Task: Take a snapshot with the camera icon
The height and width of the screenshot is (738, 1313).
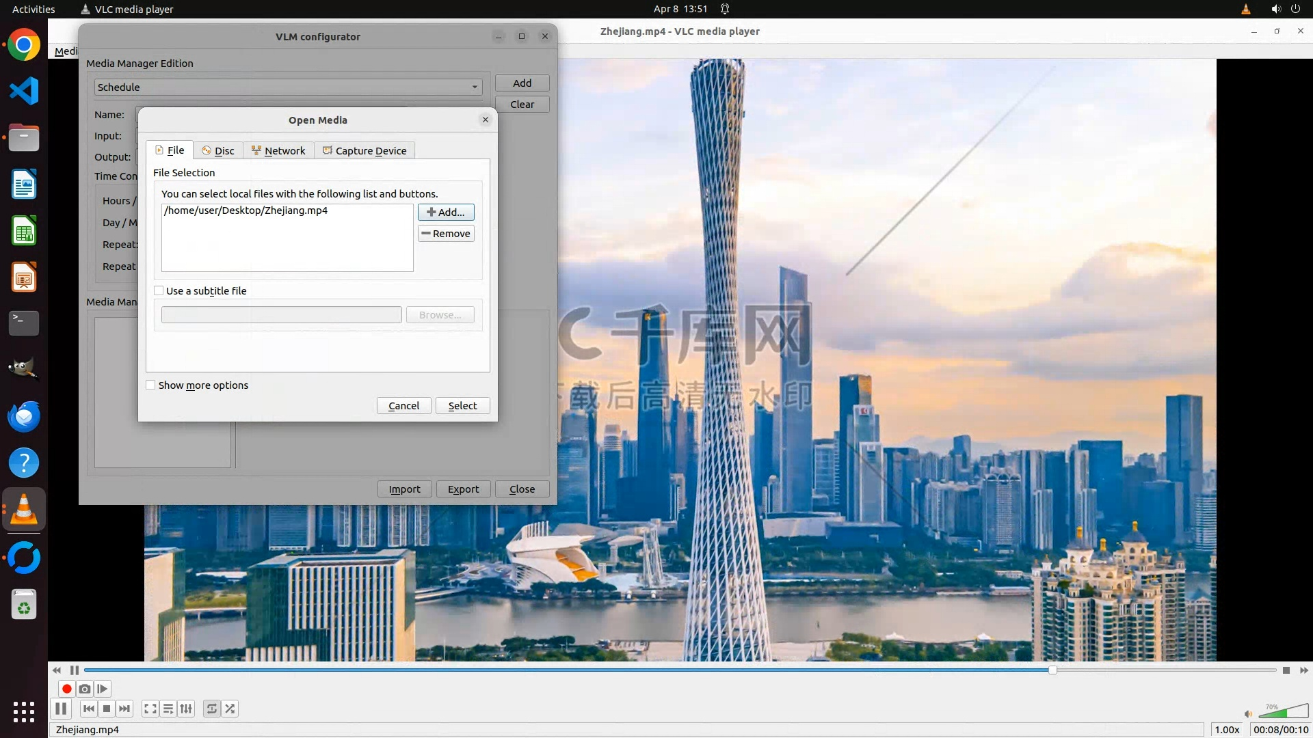Action: point(85,689)
